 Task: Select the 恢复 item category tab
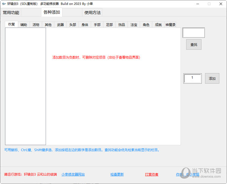point(11,24)
